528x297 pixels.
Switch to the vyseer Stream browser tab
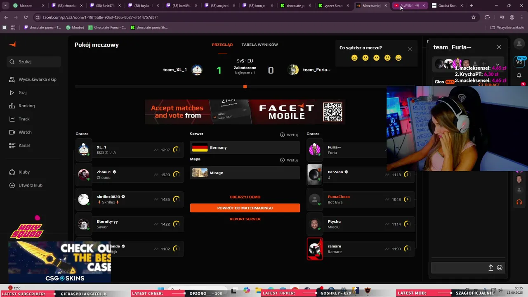[334, 6]
